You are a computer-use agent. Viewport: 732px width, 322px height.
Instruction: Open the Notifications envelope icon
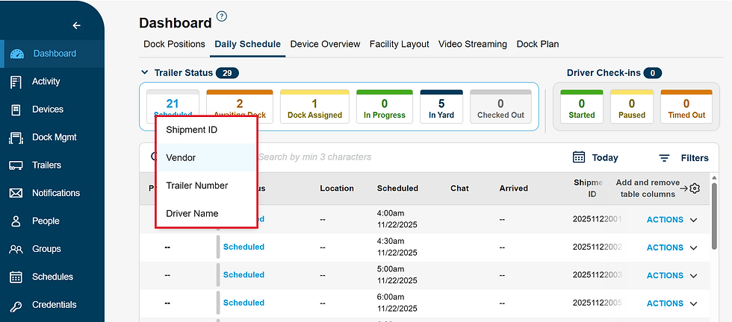click(x=16, y=193)
